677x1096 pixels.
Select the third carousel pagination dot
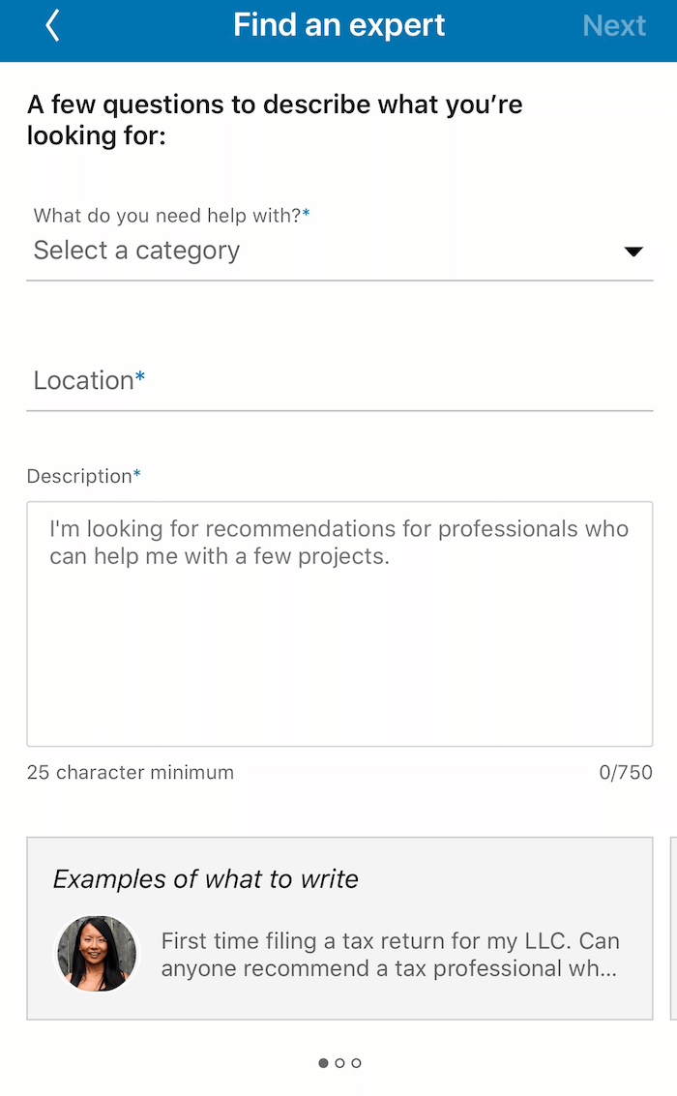357,1062
